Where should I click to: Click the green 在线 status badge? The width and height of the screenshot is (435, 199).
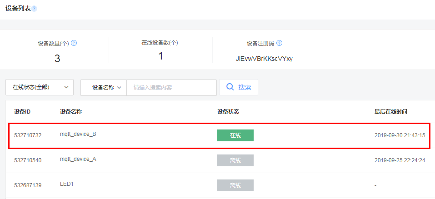click(x=235, y=135)
